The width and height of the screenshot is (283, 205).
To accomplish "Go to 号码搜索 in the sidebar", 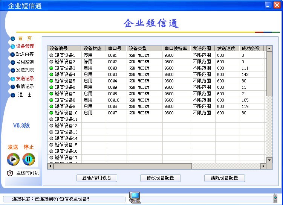I will tap(25, 62).
